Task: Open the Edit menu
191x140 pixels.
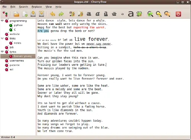Action: coord(13,7)
